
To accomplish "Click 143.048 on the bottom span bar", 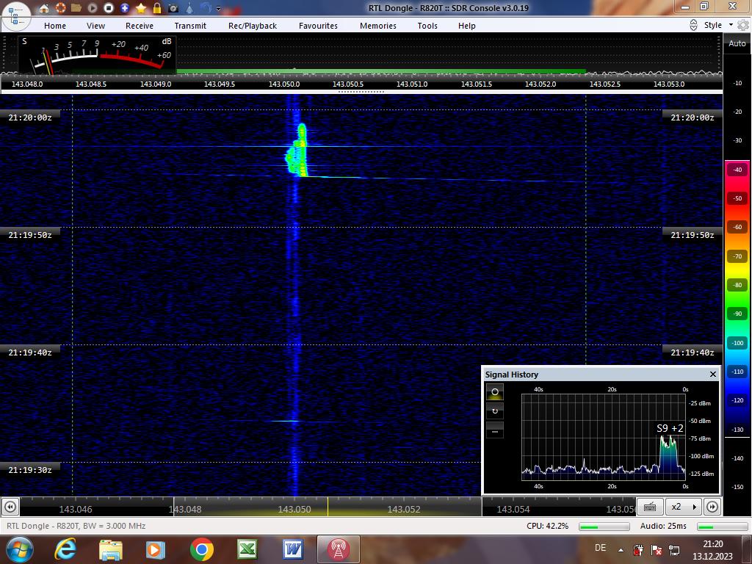I will (x=185, y=510).
